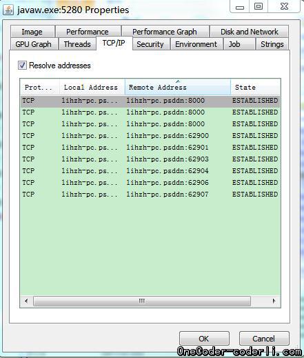Click the horizontal scrollbar right arrow
This screenshot has height=358, width=304.
[x=274, y=301]
